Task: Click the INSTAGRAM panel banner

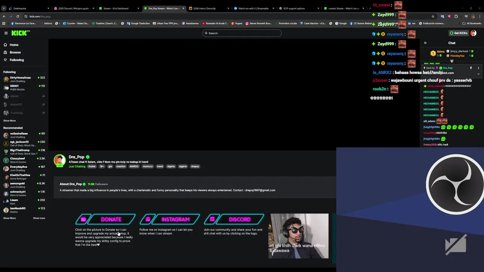Action: [170, 219]
